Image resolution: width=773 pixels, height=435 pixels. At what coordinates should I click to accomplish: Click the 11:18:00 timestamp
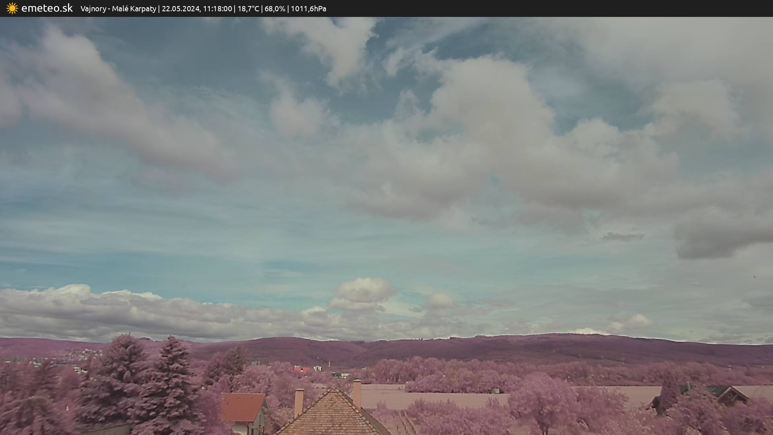click(217, 9)
